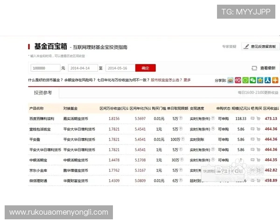Screen dimensions: 280x224
Task: Click the pencil icon on 意见反馈留言板
Action: coord(246,47)
